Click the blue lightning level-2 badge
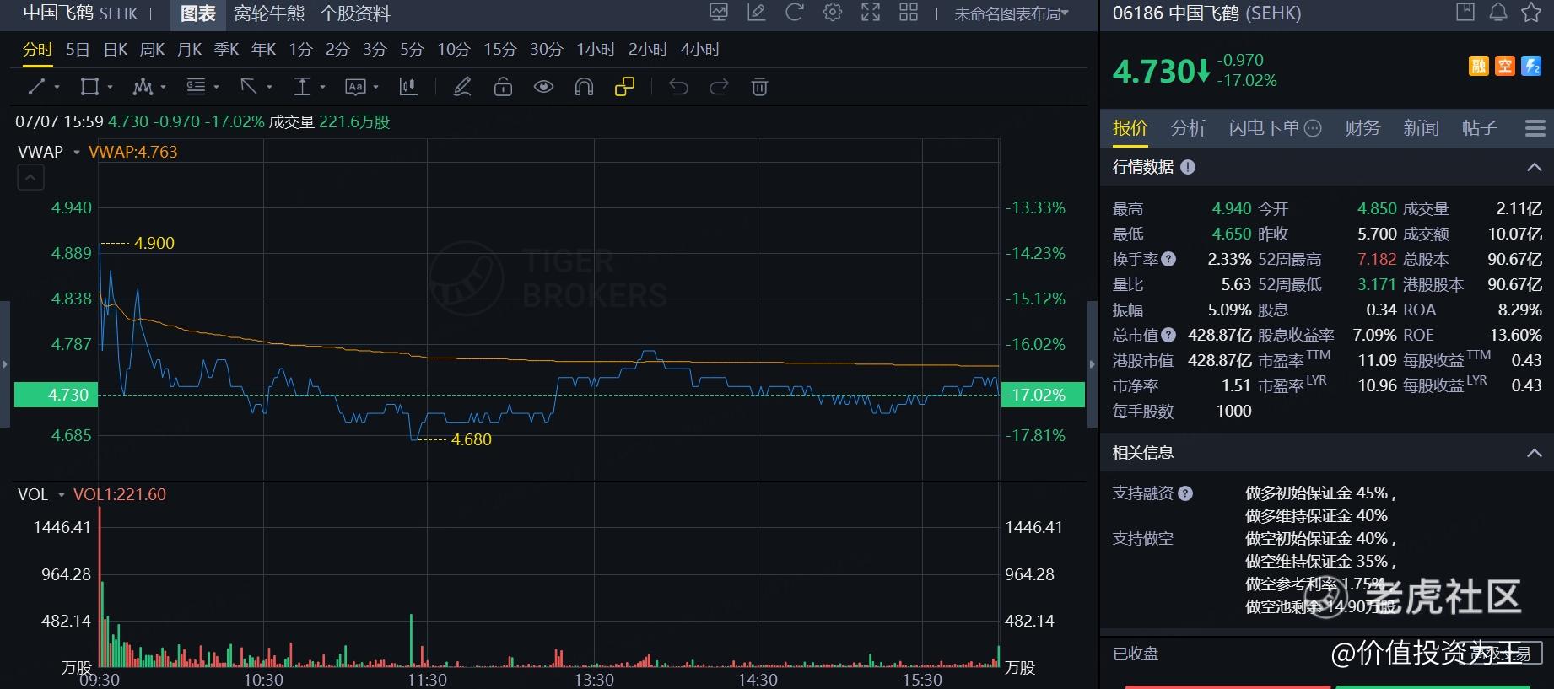 click(x=1531, y=66)
